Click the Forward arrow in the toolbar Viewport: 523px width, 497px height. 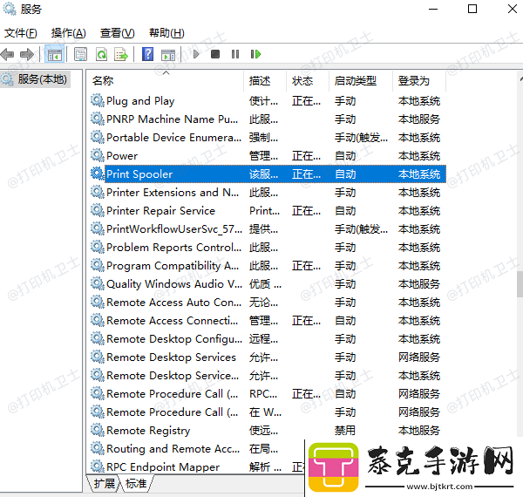point(26,54)
